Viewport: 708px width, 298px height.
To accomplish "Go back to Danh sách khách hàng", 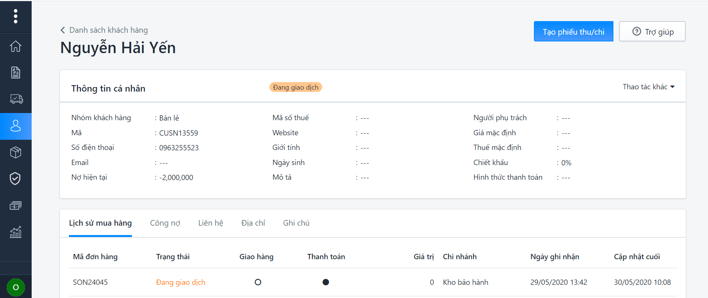I will (109, 30).
